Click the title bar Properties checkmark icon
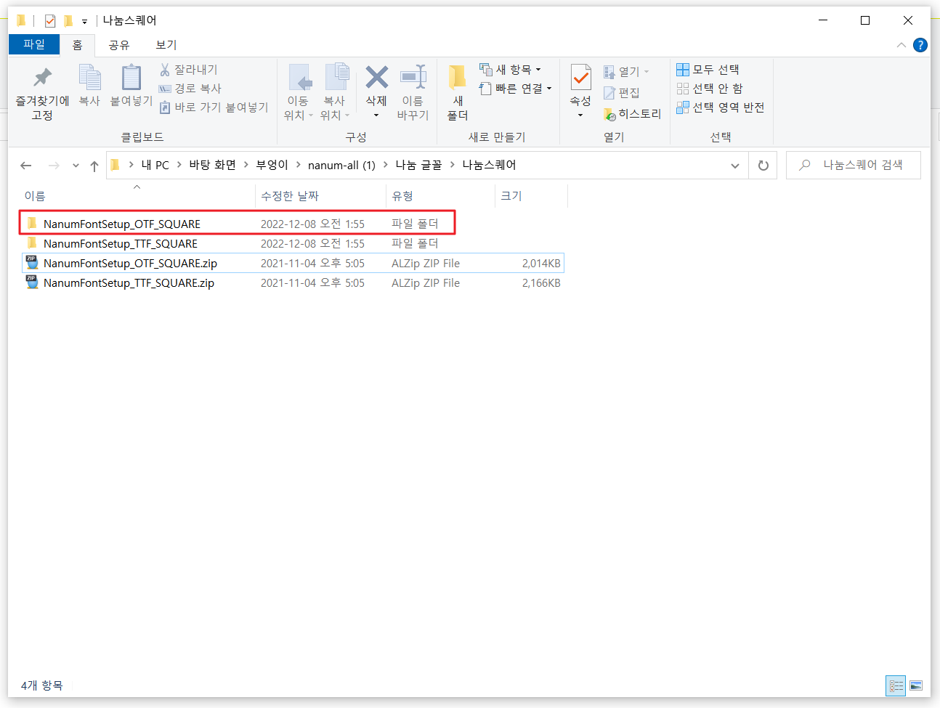940x708 pixels. tap(50, 20)
